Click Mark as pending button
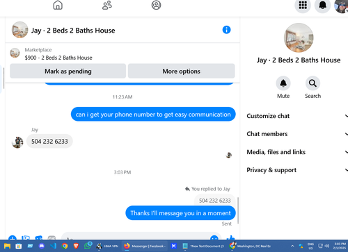The image size is (348, 252). click(x=68, y=72)
